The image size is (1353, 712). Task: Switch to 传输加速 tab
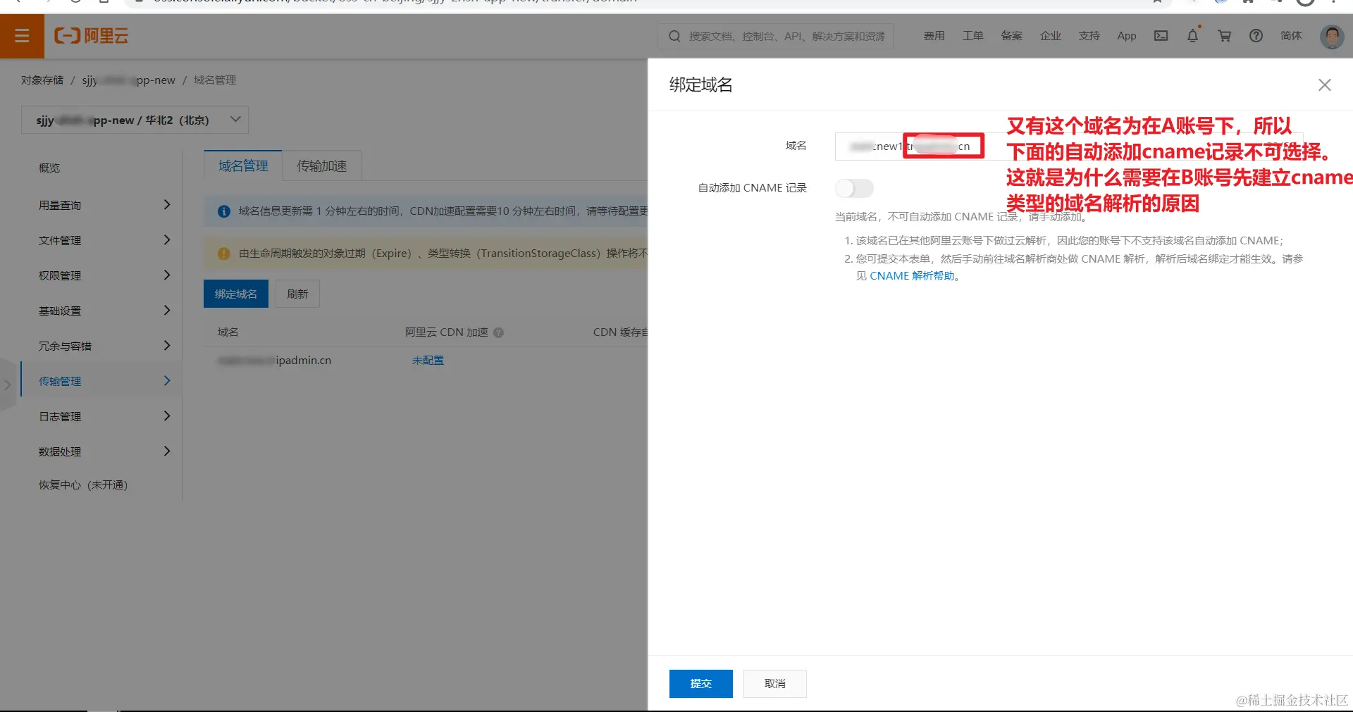(321, 165)
